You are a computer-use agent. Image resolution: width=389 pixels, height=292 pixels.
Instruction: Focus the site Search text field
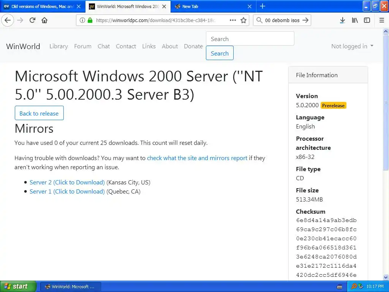point(250,38)
